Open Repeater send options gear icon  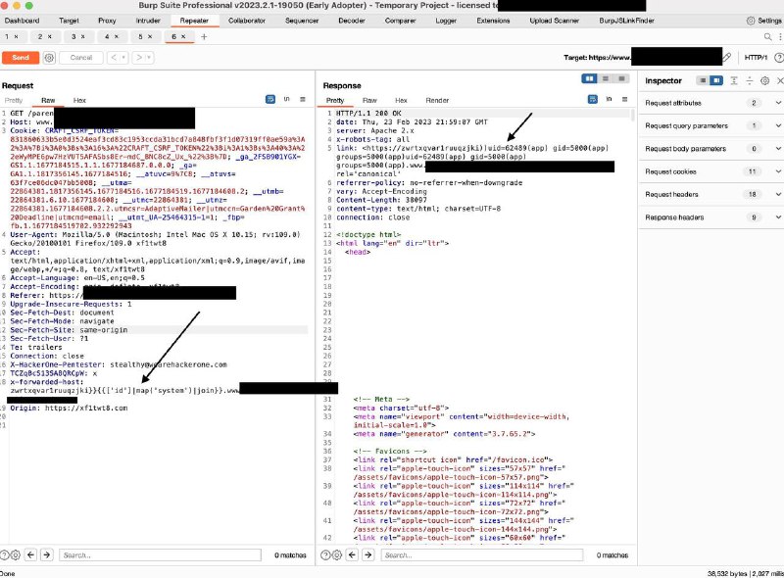point(49,58)
